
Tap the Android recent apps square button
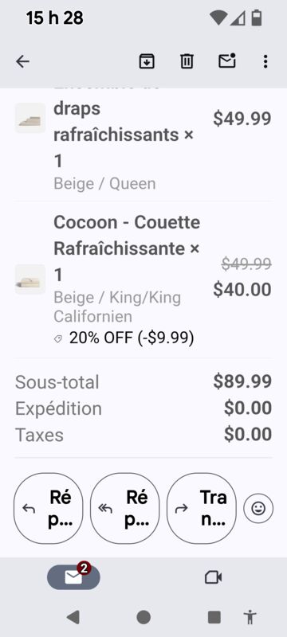coord(214,618)
